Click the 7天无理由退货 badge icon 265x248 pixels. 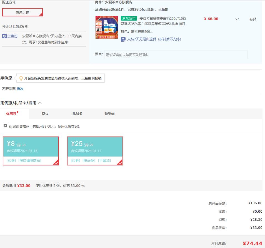coord(123,39)
